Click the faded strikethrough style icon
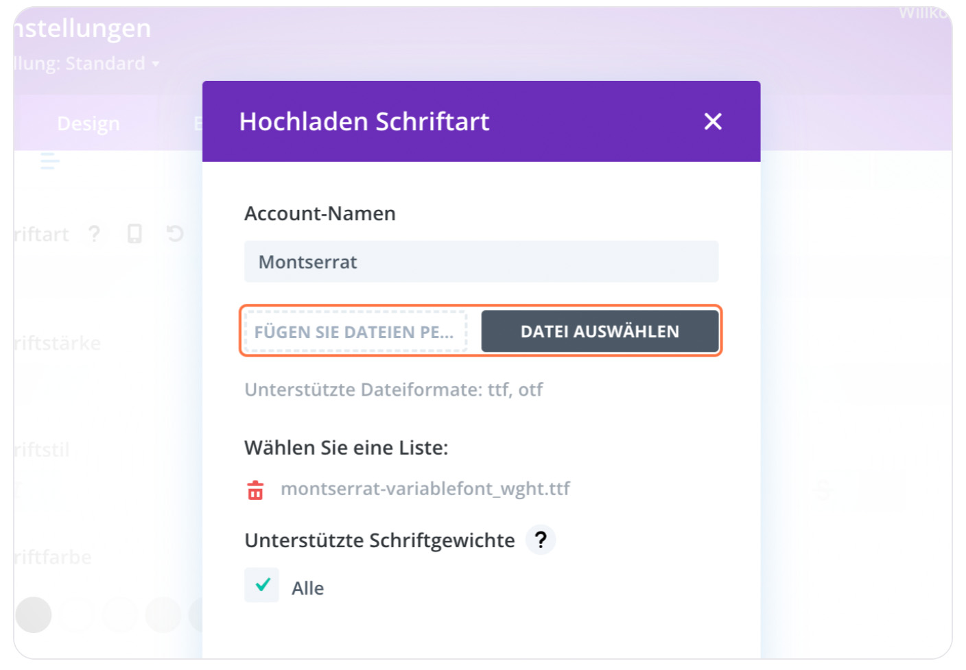The image size is (966, 670). point(823,490)
